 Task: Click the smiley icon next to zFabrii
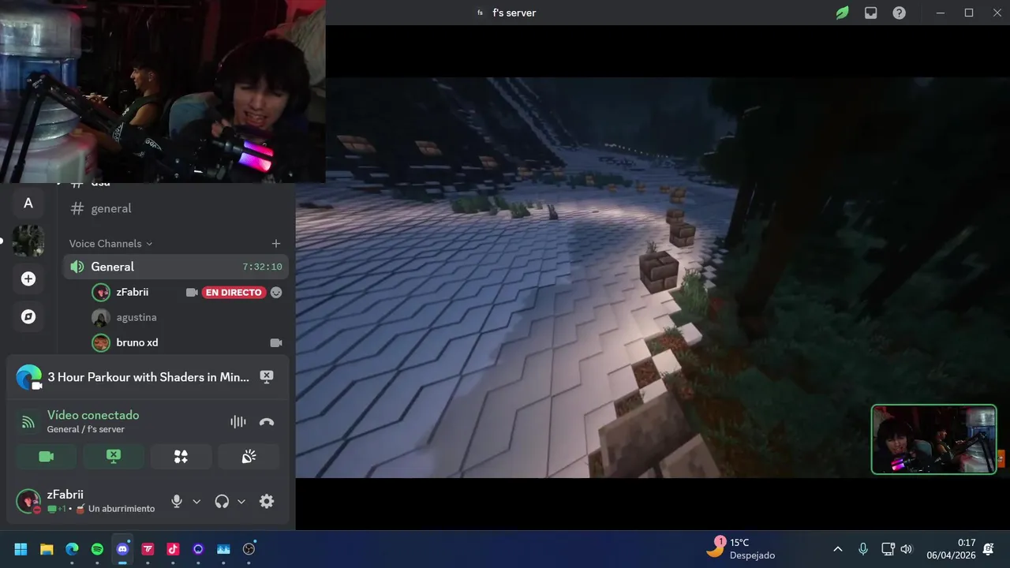[x=275, y=292]
